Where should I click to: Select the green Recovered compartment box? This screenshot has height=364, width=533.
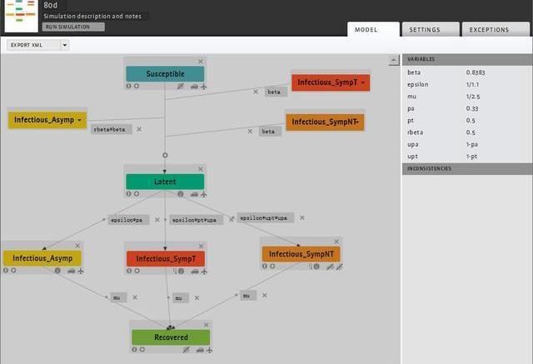coord(170,337)
